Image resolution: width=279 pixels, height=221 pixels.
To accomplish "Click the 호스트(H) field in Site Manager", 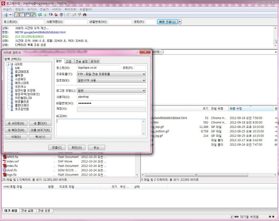I will pyautogui.click(x=98, y=68).
